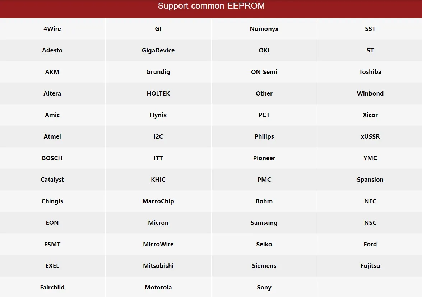Select the 4Wire manufacturer cell

52,29
